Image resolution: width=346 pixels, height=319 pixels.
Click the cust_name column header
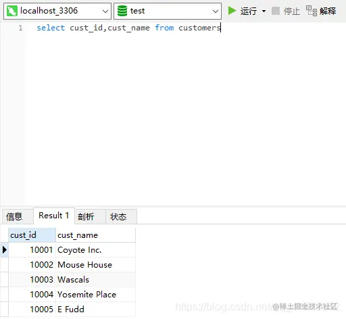pos(95,235)
